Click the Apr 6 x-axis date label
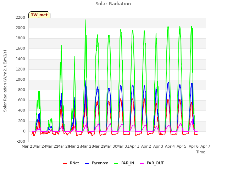 click(x=193, y=146)
